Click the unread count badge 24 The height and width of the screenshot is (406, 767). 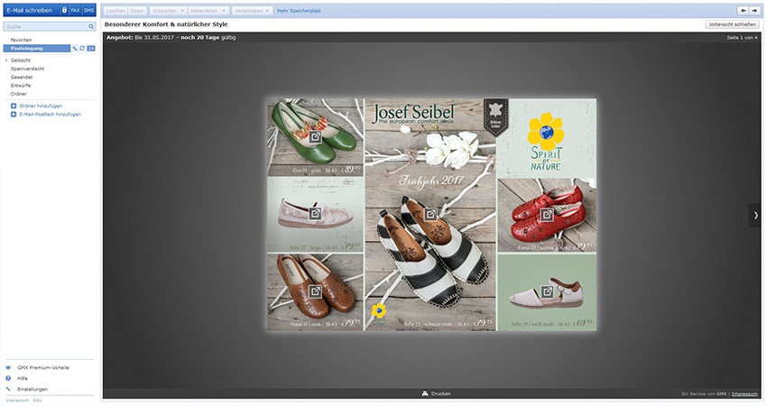91,49
